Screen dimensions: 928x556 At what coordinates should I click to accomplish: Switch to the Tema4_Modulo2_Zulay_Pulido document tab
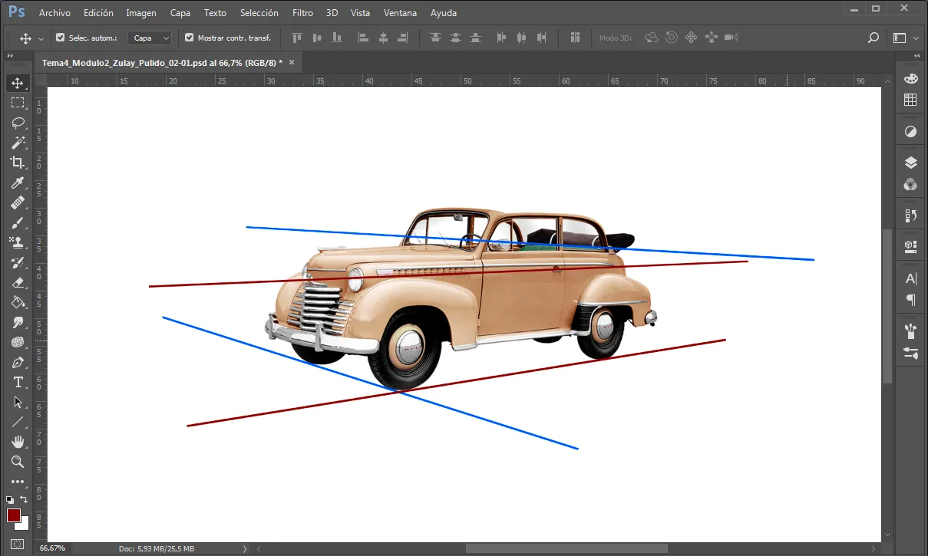coord(163,62)
